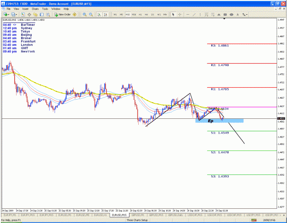The image size is (287, 223).
Task: Show the Market Watch window icon
Action: pyautogui.click(x=23, y=14)
